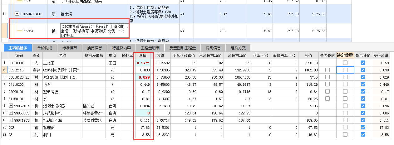Uncheck 是否计价 for the 水 row
Image resolution: width=394 pixels, height=145 pixels.
pos(363,99)
